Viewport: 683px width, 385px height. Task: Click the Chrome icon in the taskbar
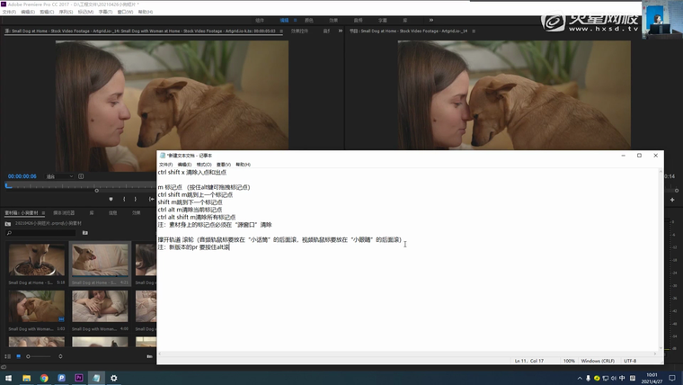coord(44,378)
